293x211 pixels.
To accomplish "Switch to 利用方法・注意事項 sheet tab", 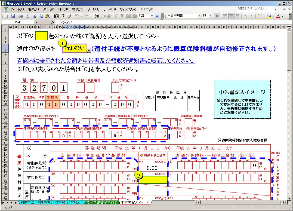I will (51, 202).
